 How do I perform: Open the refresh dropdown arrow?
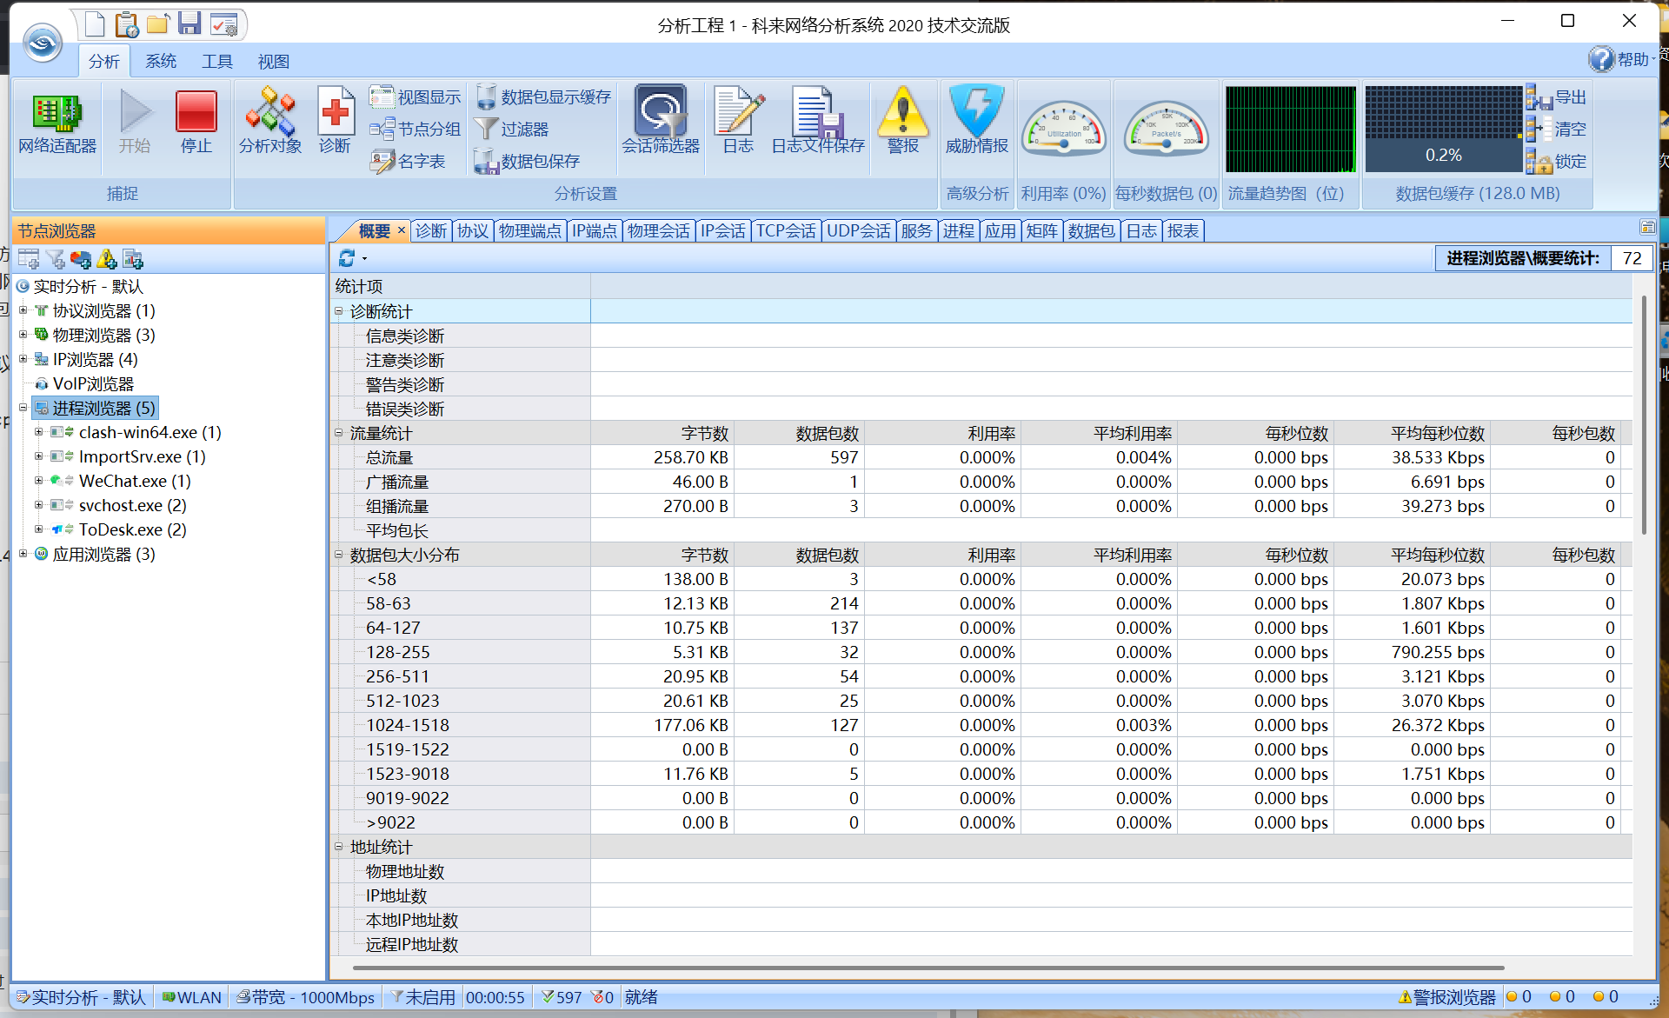click(365, 258)
